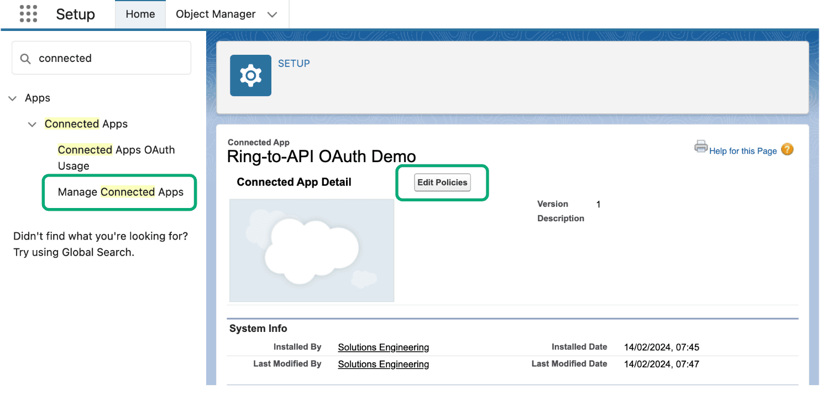Open Last Modified By Solutions Engineering link
The image size is (828, 395).
coord(383,364)
